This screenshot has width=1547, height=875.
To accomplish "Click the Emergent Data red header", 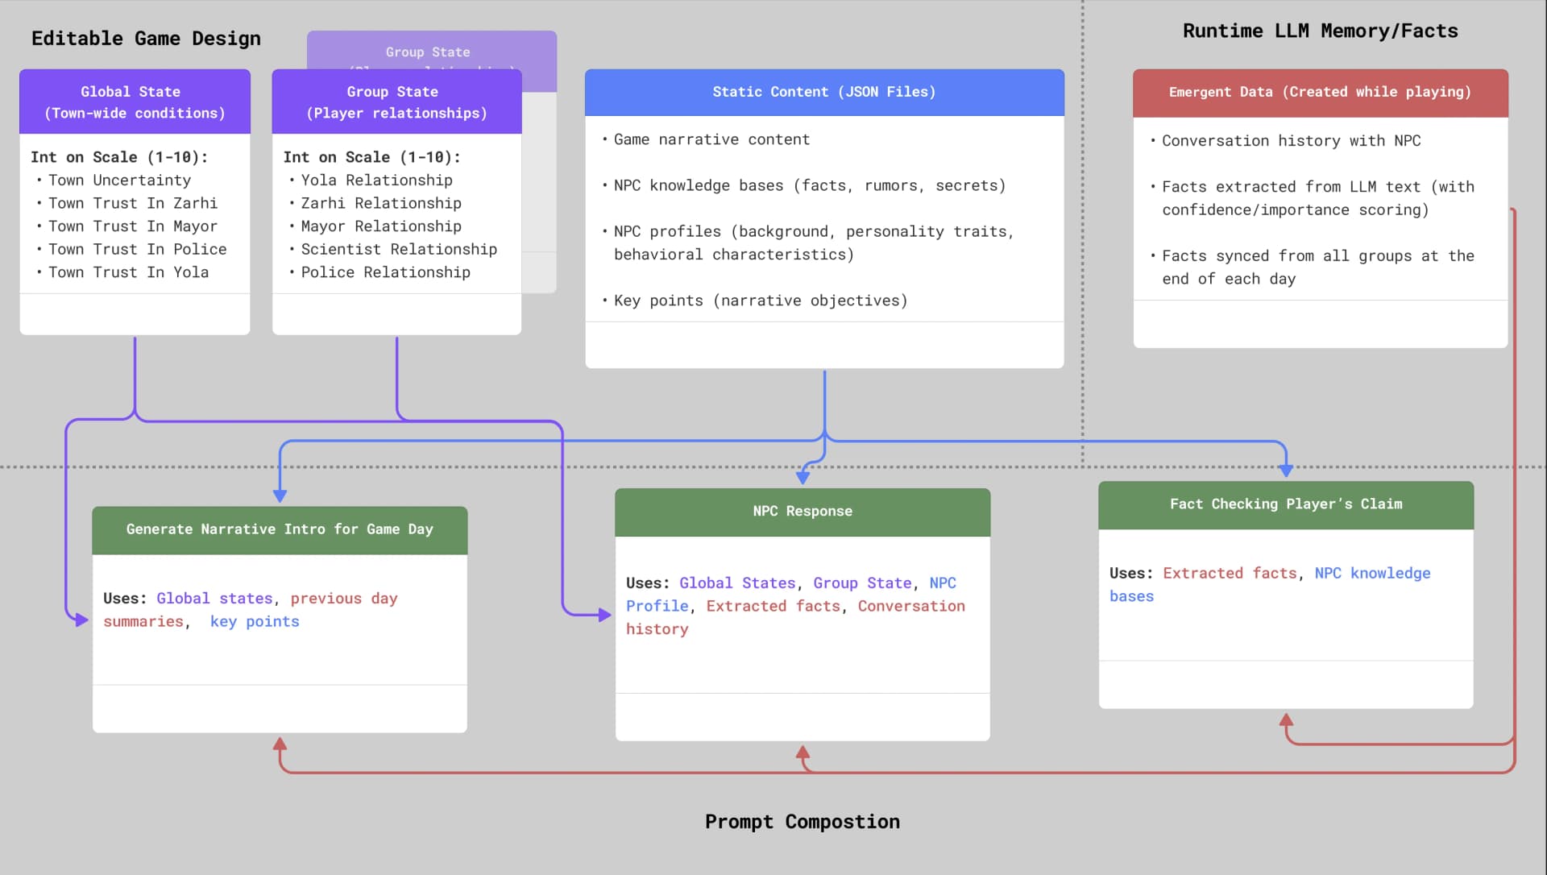I will [x=1319, y=92].
